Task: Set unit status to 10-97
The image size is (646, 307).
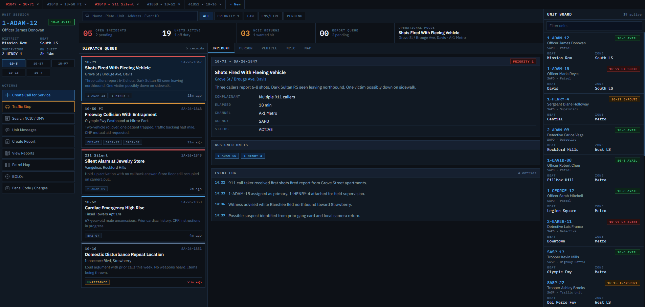Action: (63, 64)
